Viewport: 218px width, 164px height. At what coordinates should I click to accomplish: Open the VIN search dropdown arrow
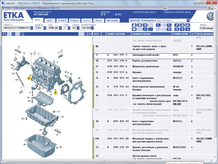click(32, 28)
